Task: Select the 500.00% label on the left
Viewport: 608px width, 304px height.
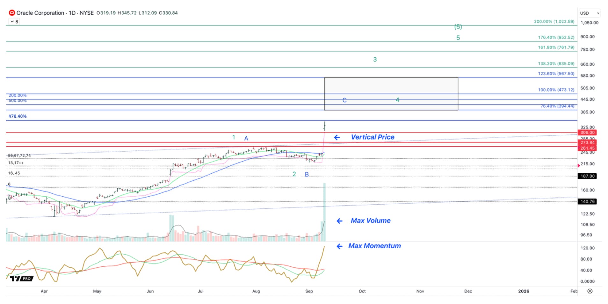Action: (x=18, y=100)
